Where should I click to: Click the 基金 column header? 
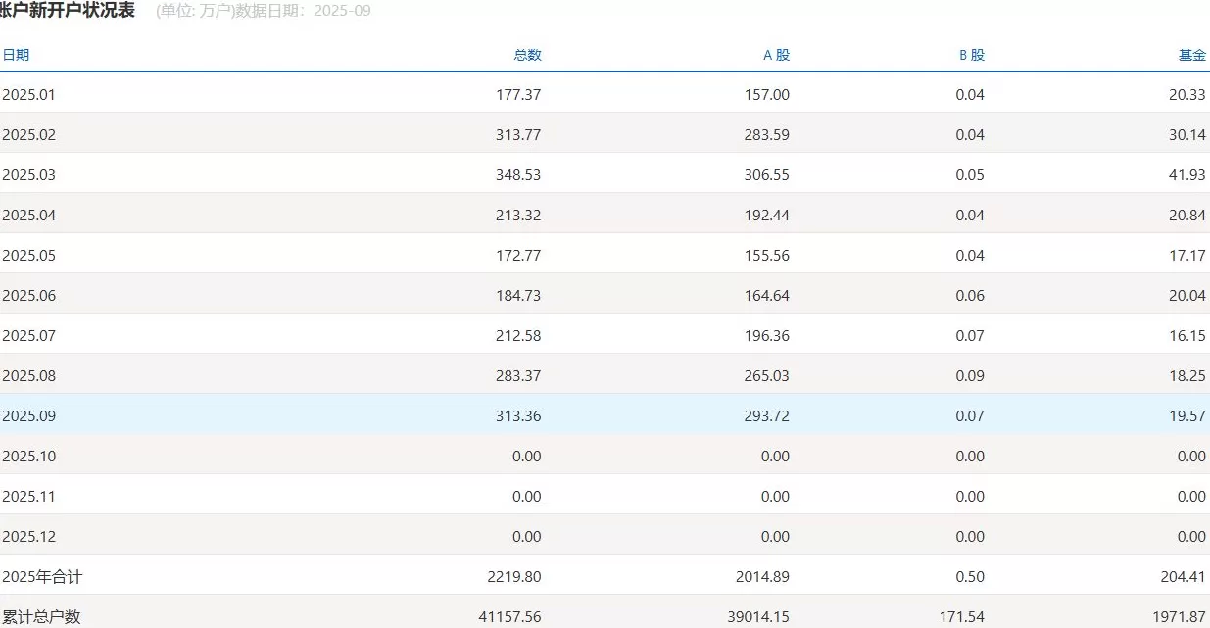[x=1192, y=55]
